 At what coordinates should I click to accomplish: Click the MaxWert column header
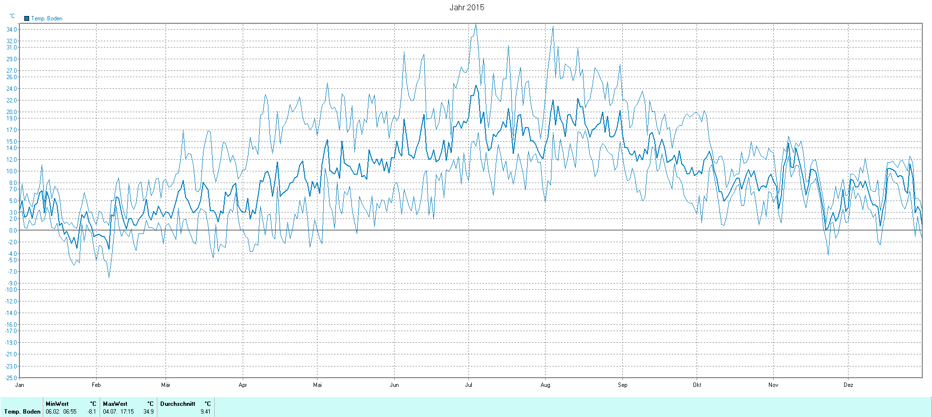coord(115,403)
